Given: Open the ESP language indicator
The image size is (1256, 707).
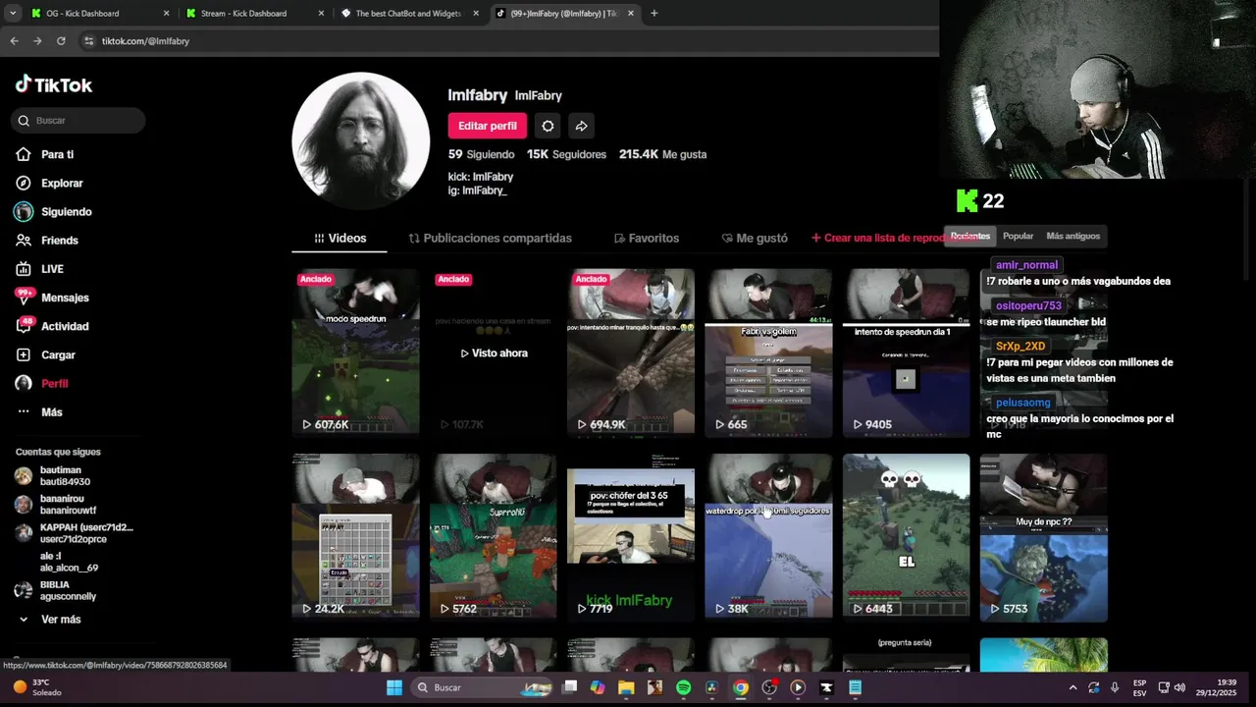Looking at the screenshot, I should (1139, 687).
